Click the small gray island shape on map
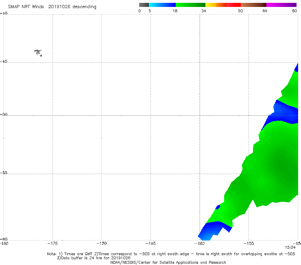This screenshot has height=265, width=301. point(38,53)
